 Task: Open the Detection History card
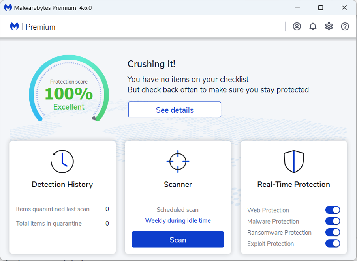(62, 184)
